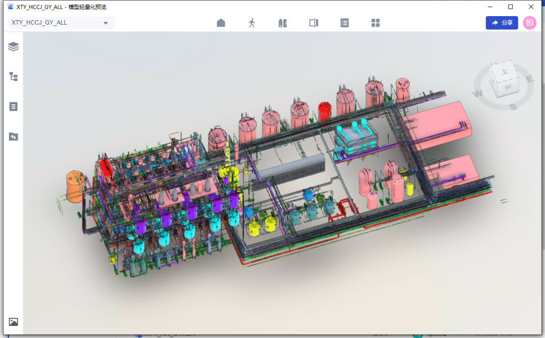The image size is (545, 338).
Task: Click the E compass direction marker
Action: 530,79
